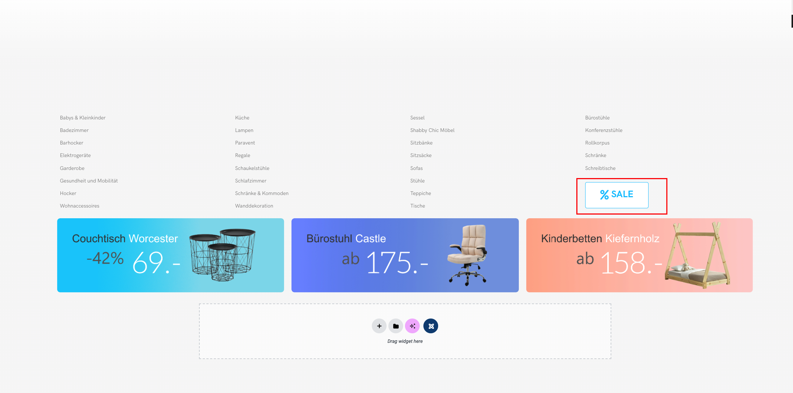Select the Sitzsäcke link
The height and width of the screenshot is (393, 793).
point(421,155)
